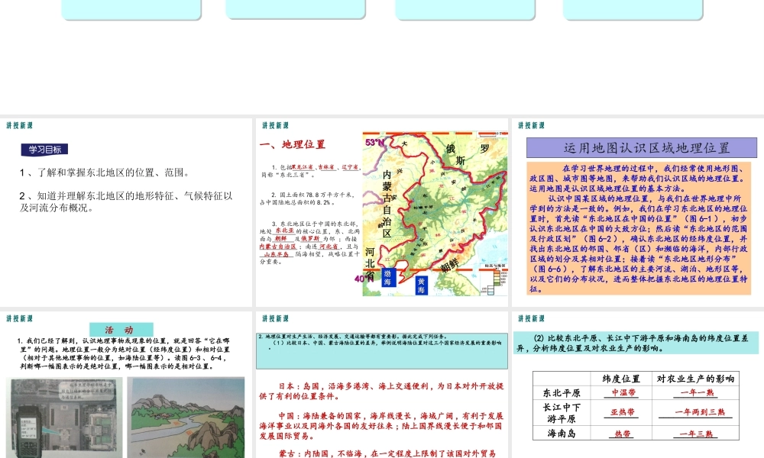This screenshot has height=458, width=764.
Task: Click the 日本：岛国 red paragraph
Action: [x=381, y=391]
